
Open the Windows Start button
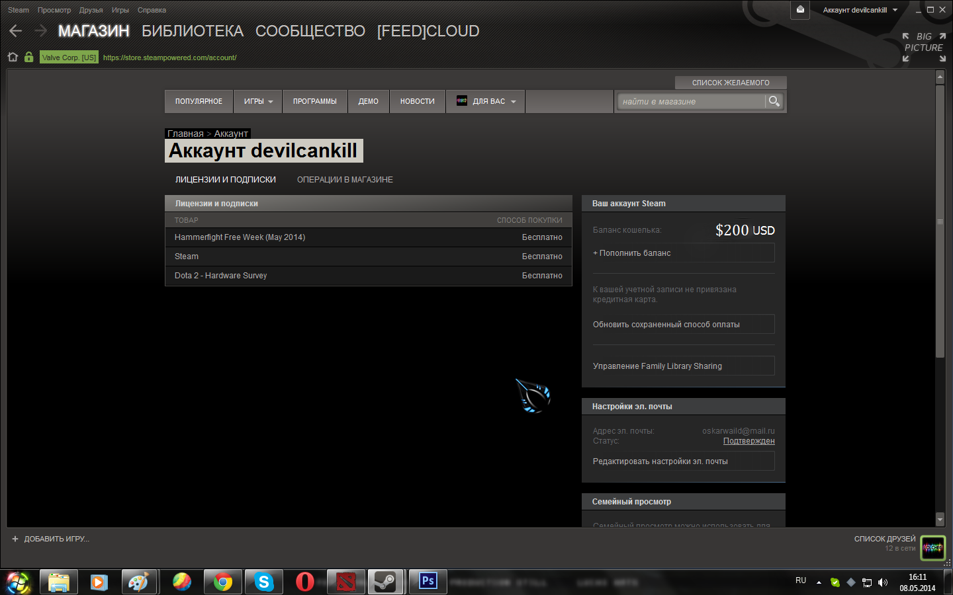coord(18,582)
